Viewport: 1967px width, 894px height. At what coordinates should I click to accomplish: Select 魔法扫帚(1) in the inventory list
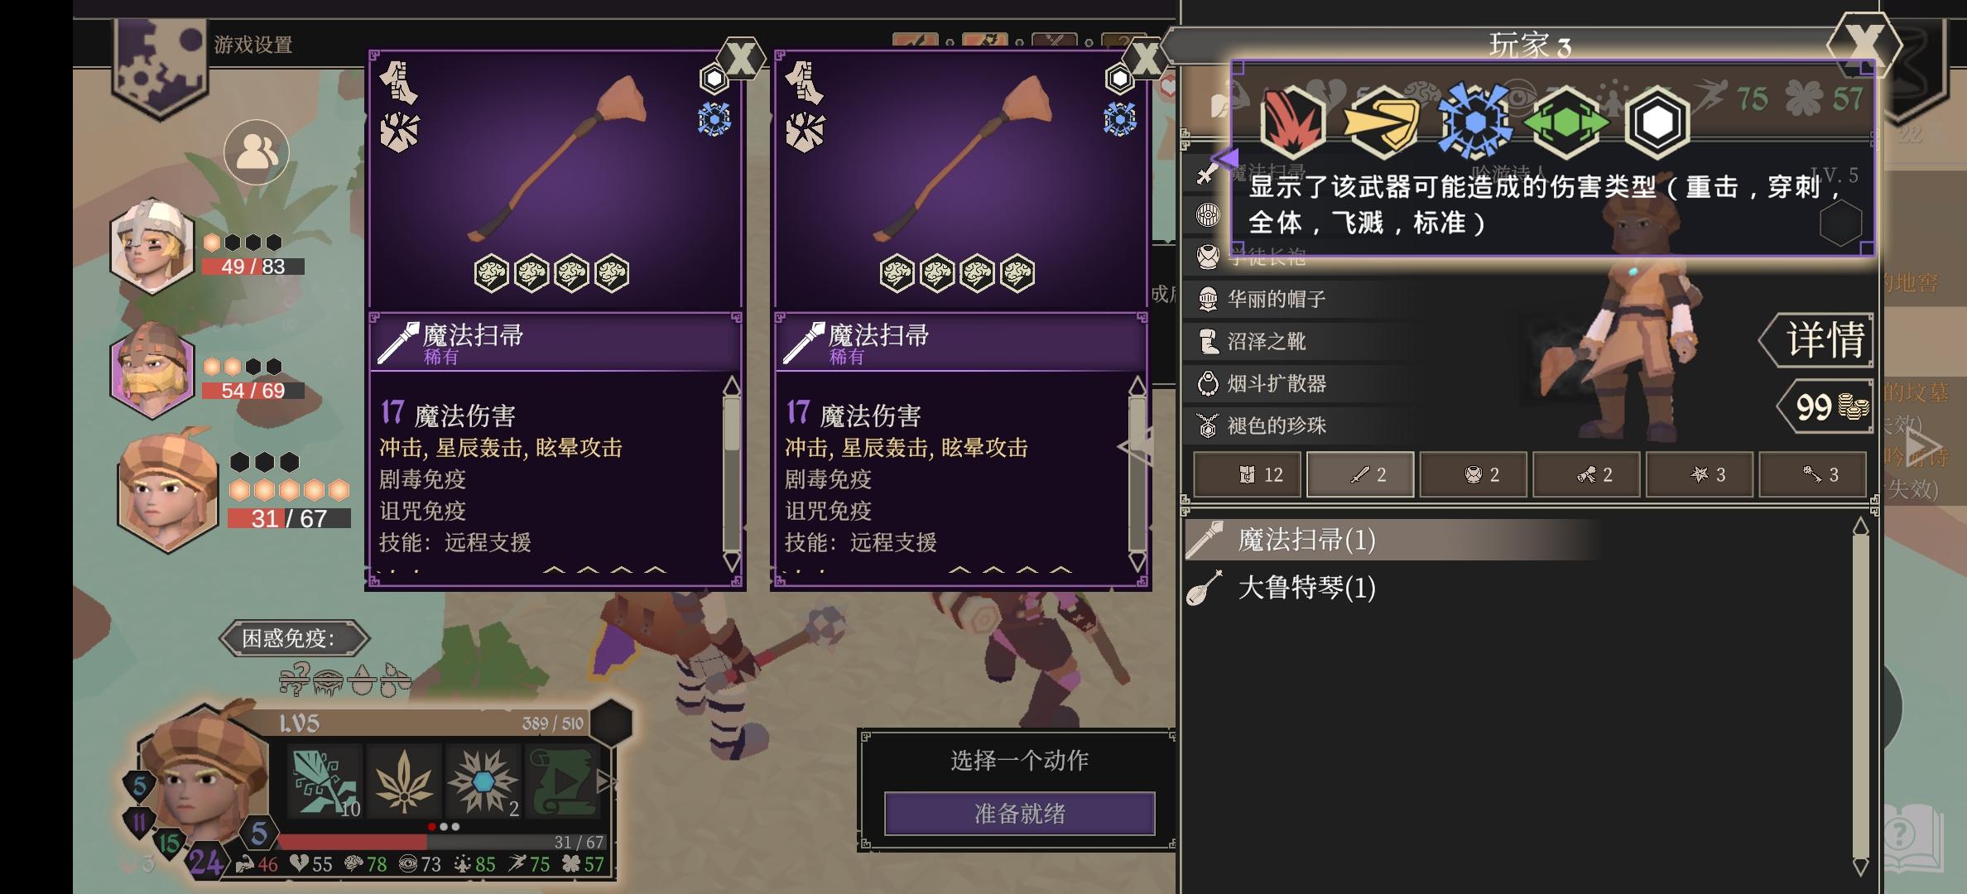1306,540
